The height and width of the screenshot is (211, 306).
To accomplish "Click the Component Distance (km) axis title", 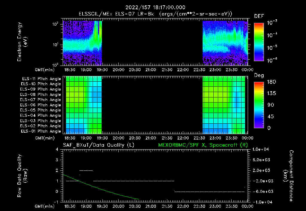I will (x=288, y=176).
